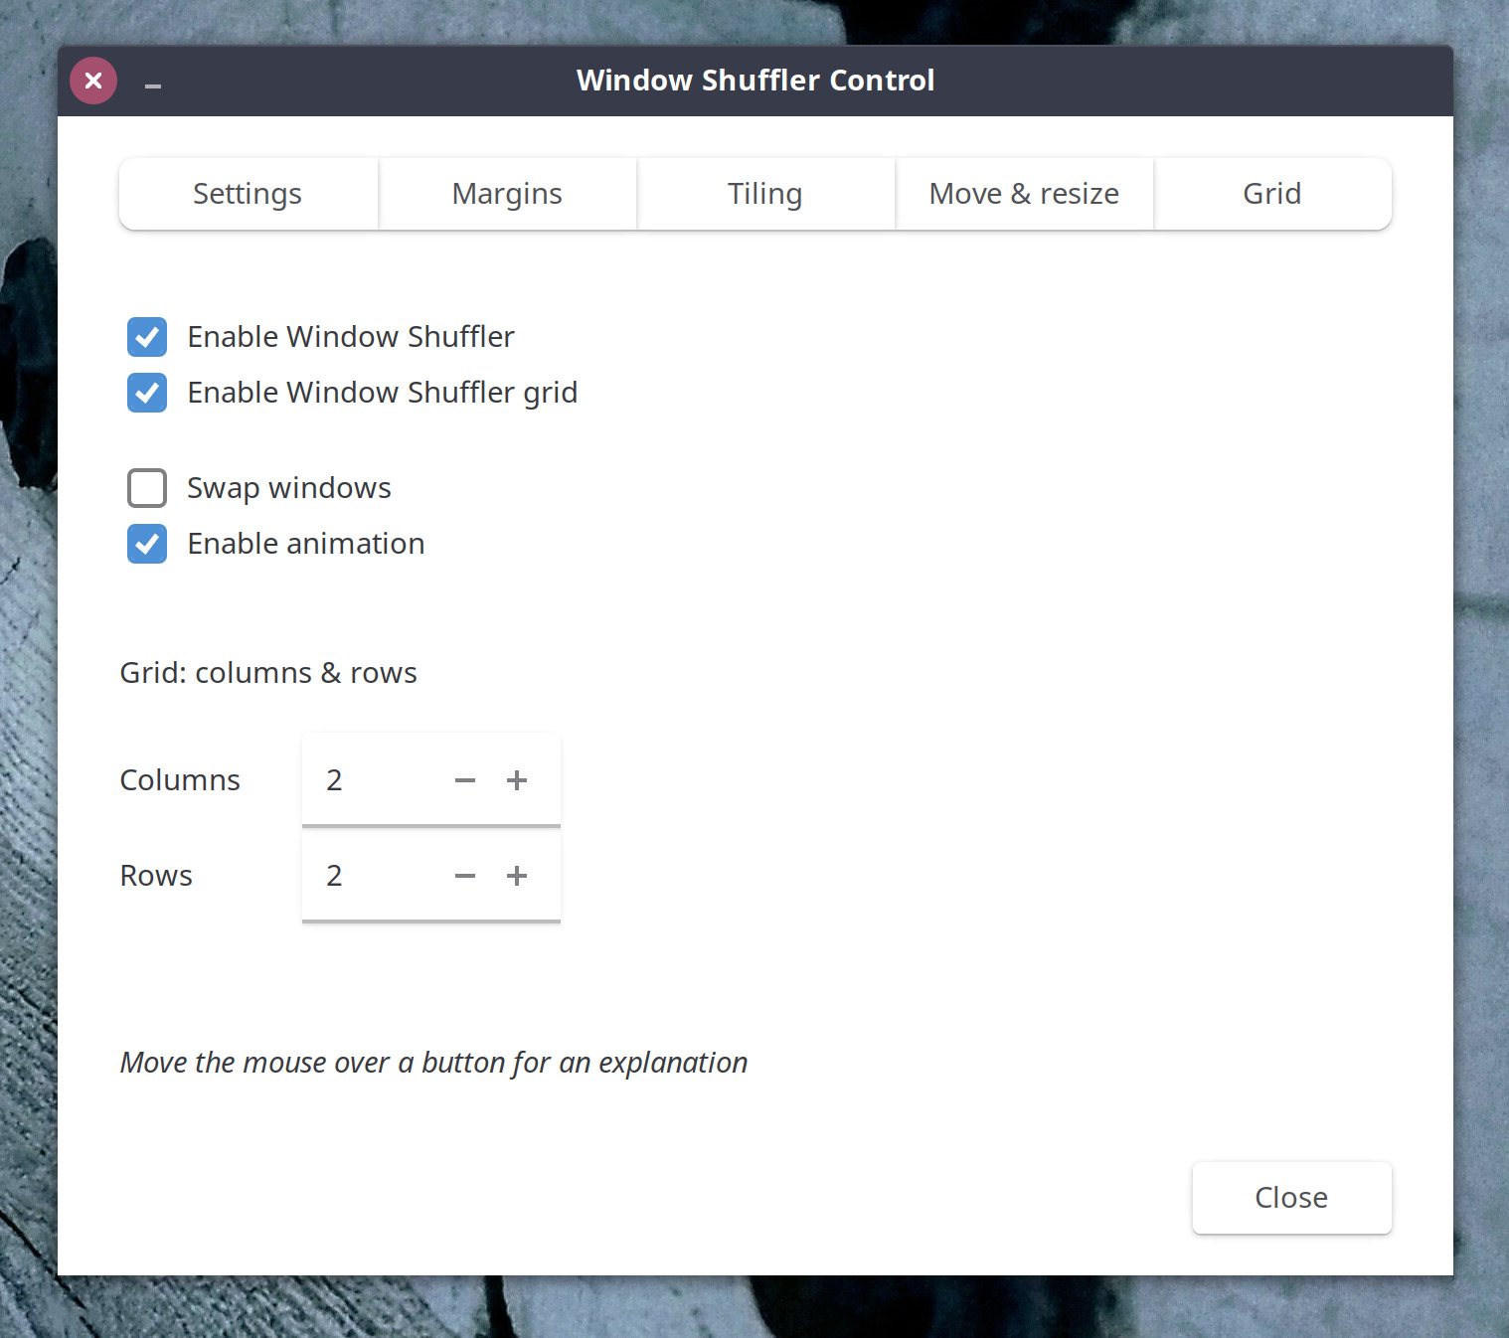1509x1338 pixels.
Task: Go to the Move & resize tab
Action: [x=1024, y=194]
